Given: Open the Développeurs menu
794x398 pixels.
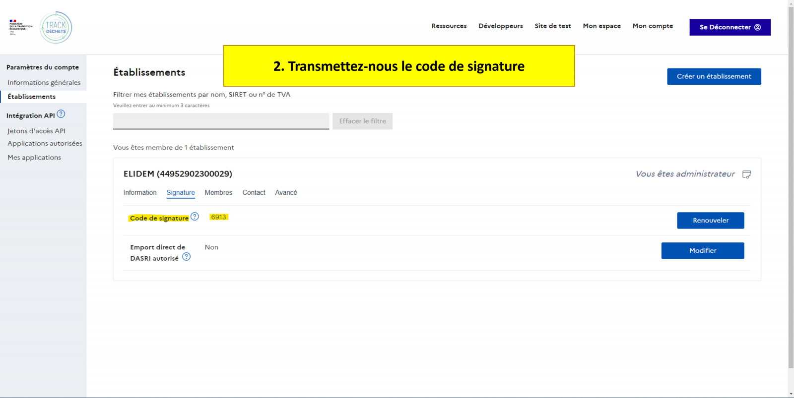Looking at the screenshot, I should pos(500,26).
